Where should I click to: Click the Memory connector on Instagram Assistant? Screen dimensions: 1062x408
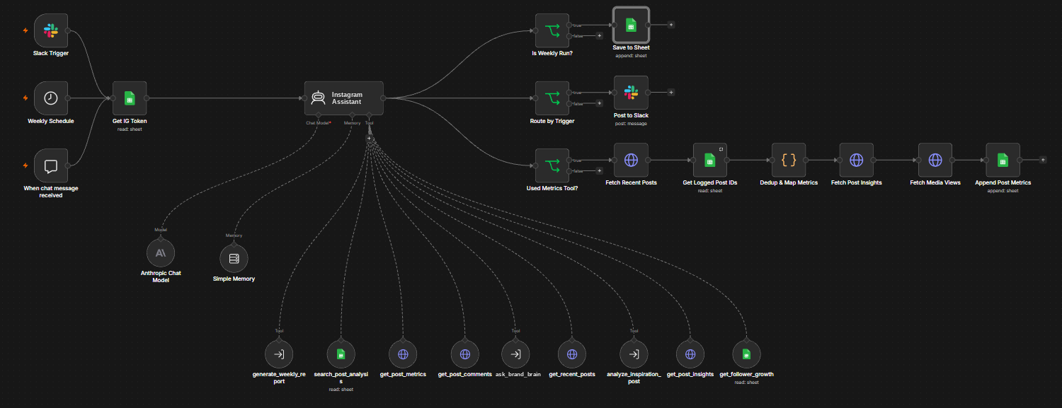(x=353, y=115)
